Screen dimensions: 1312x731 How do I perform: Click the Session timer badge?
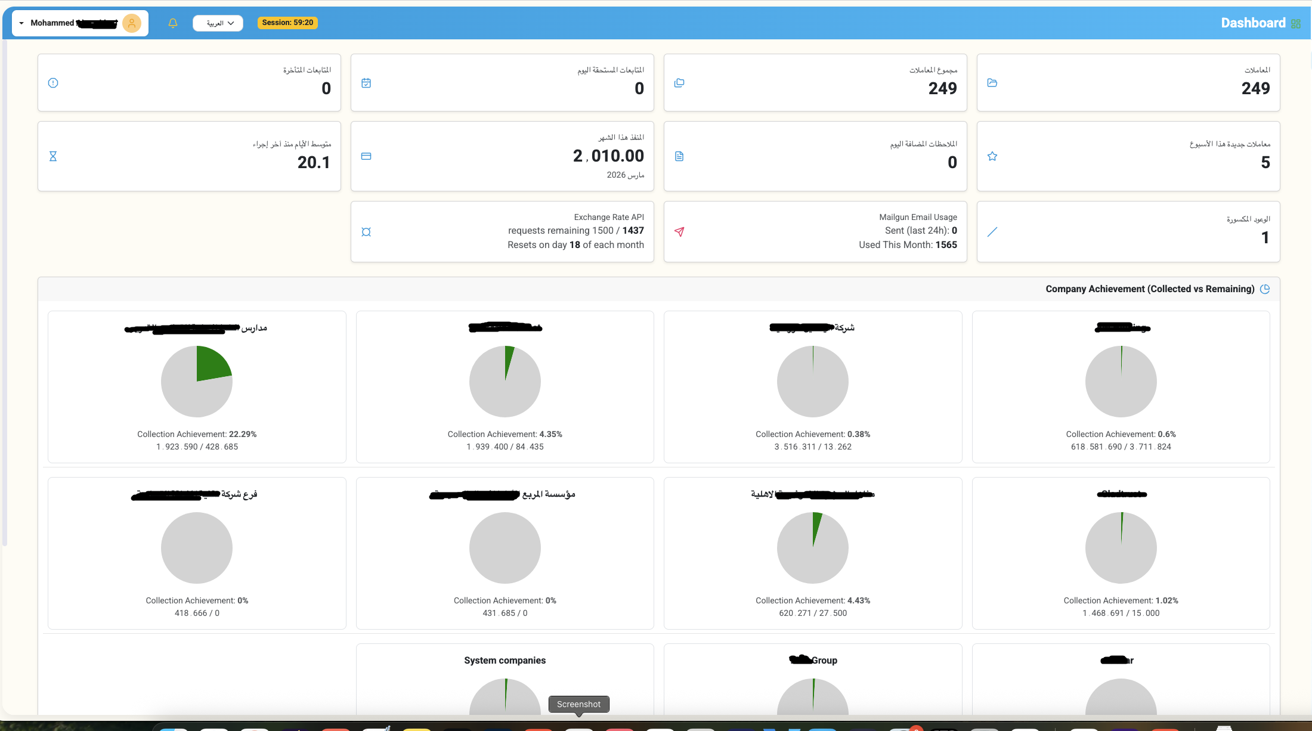pyautogui.click(x=287, y=23)
